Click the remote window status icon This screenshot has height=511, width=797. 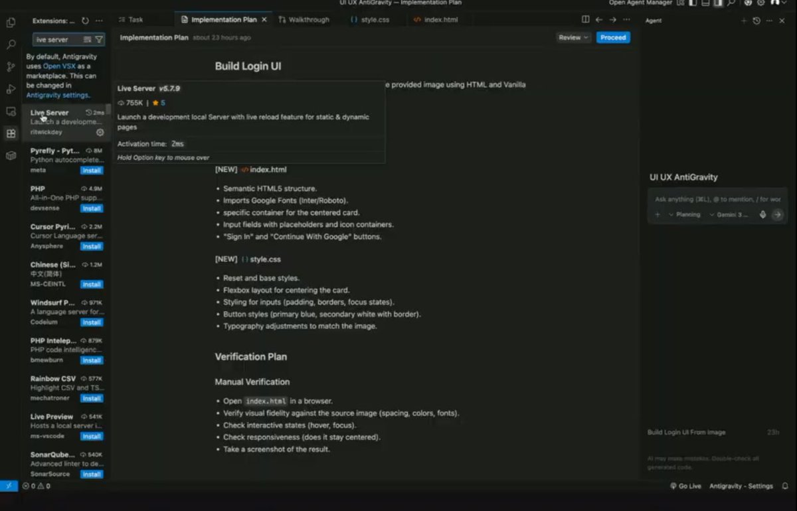coord(9,486)
